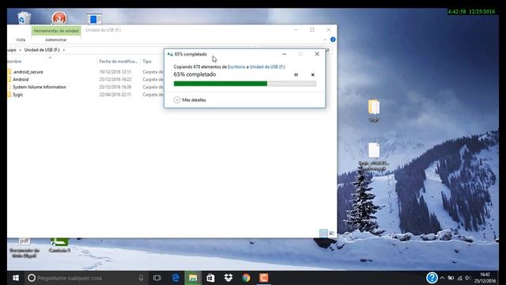This screenshot has width=506, height=285.
Task: Show hidden system tray icons
Action: pyautogui.click(x=442, y=278)
